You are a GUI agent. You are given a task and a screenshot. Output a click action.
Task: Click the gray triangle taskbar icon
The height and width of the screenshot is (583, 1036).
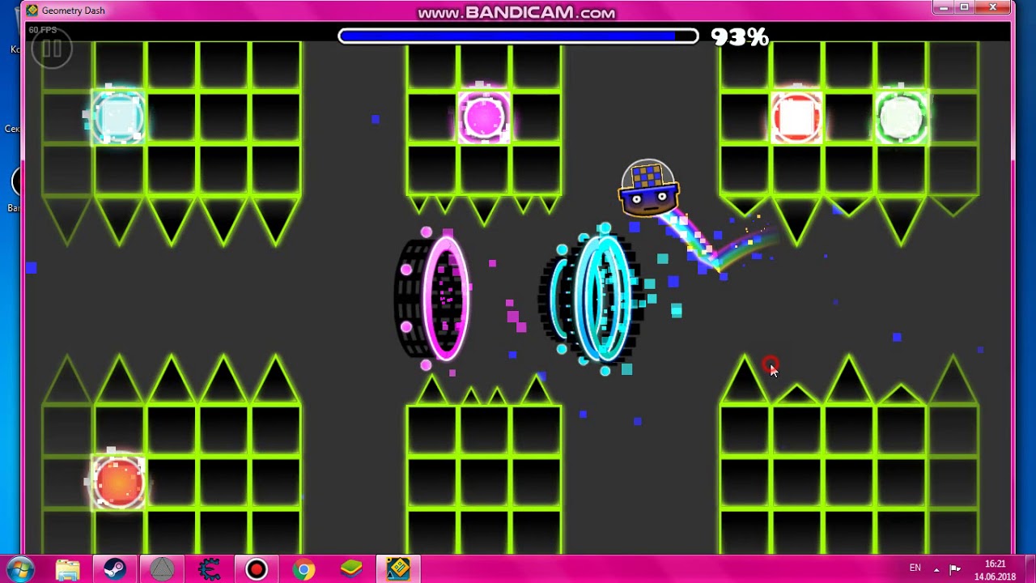tap(162, 570)
